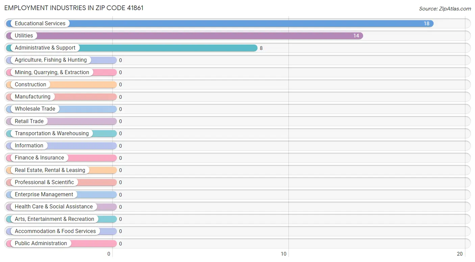The height and width of the screenshot is (262, 475).
Task: Click the Manufacturing label
Action: point(32,97)
